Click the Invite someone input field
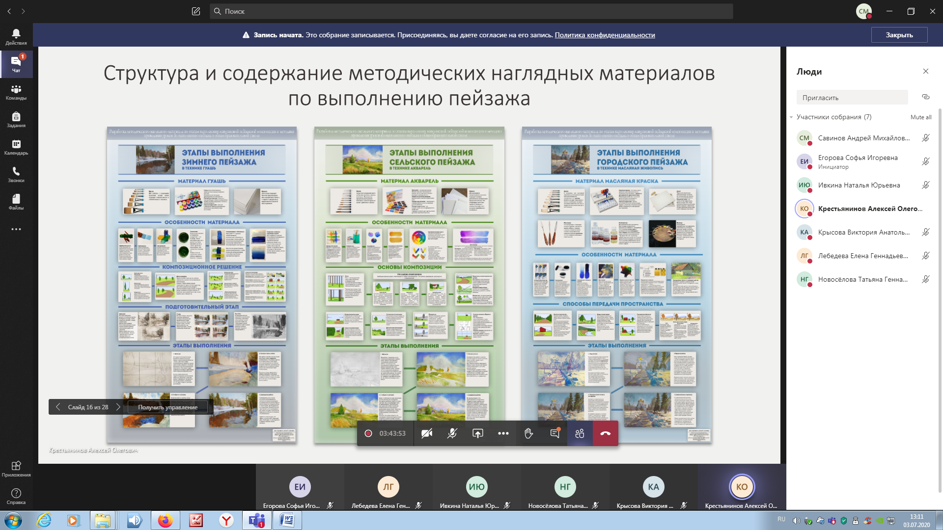This screenshot has height=530, width=943. (x=852, y=97)
